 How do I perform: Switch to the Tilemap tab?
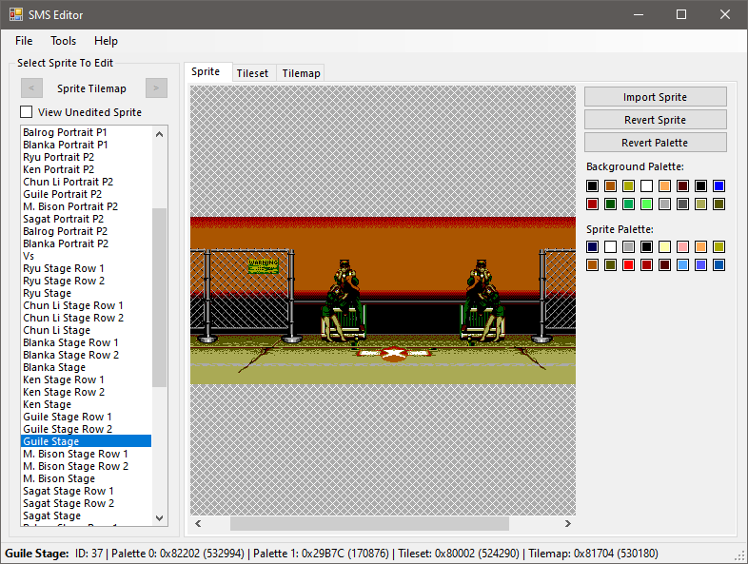(x=301, y=73)
